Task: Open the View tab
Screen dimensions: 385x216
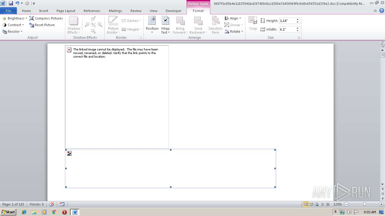Action: point(153,11)
